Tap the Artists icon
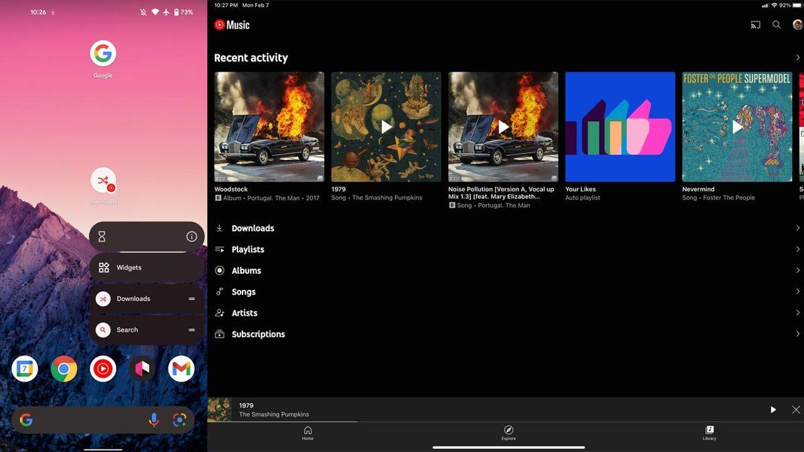 219,313
